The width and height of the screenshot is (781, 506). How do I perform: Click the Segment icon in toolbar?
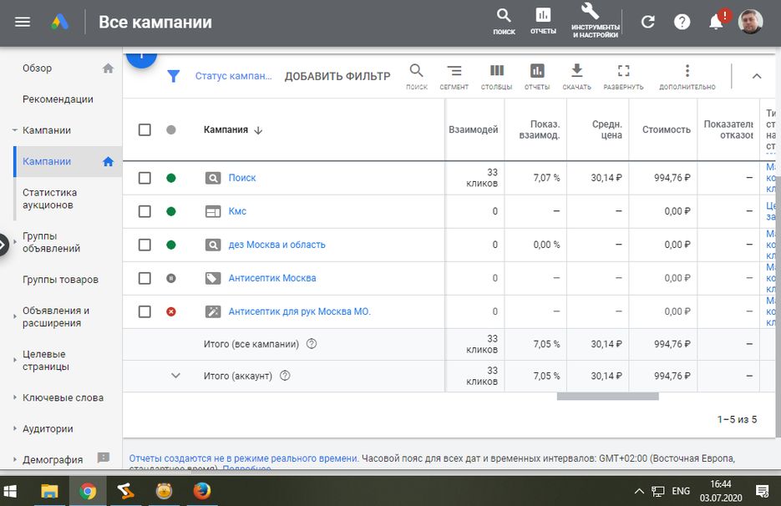(x=454, y=73)
